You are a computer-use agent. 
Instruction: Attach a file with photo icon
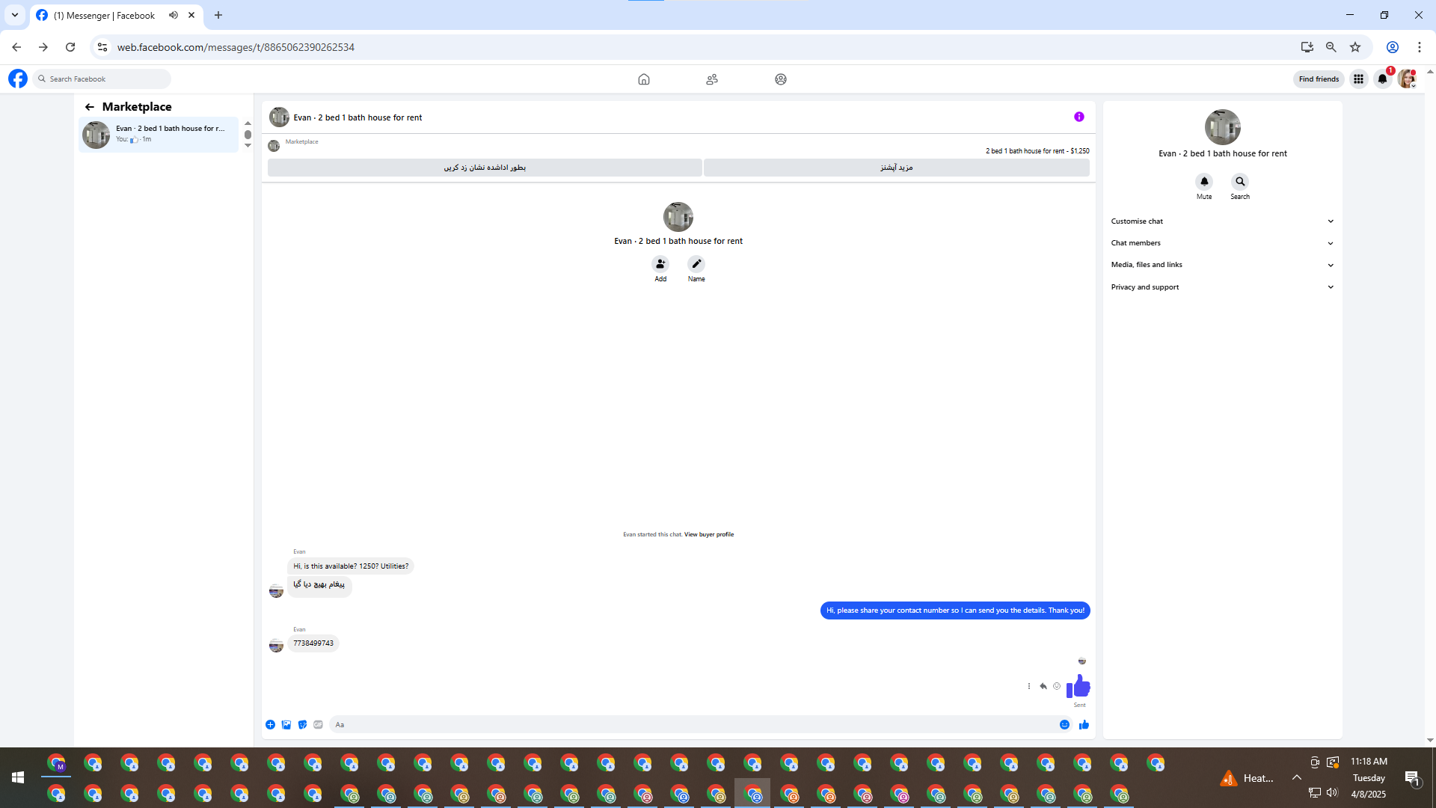pyautogui.click(x=286, y=724)
